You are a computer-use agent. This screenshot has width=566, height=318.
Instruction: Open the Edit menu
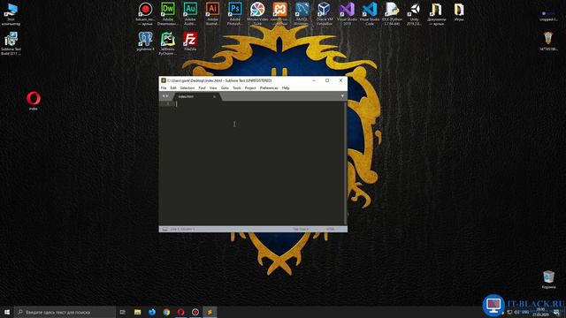[173, 88]
